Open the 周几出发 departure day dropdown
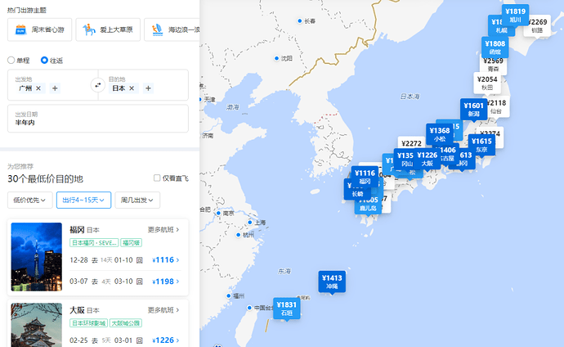Screen dimensions: 564x347 pos(137,200)
